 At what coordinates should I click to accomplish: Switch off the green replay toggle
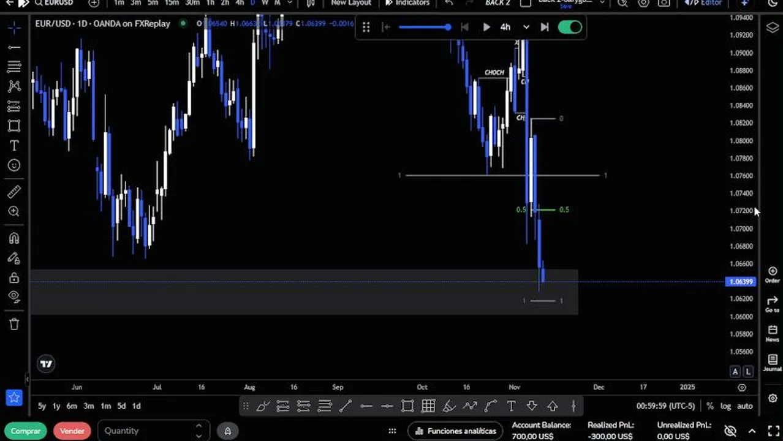tap(570, 27)
